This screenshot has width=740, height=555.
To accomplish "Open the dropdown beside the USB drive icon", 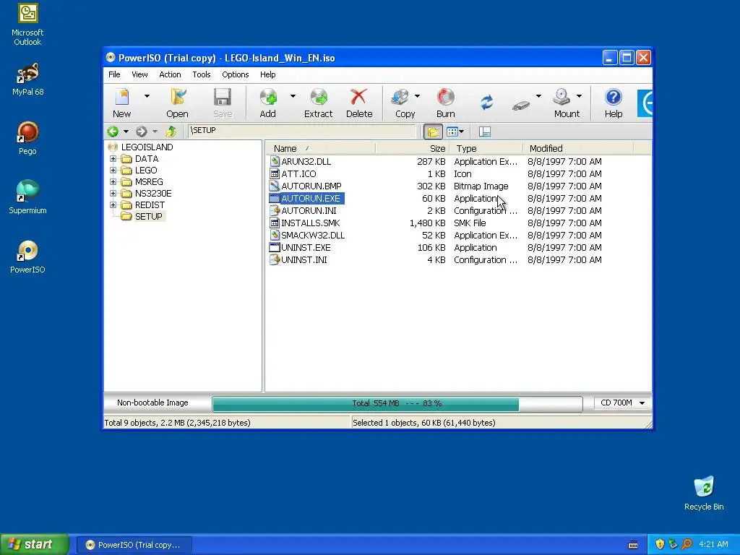I will 538,96.
